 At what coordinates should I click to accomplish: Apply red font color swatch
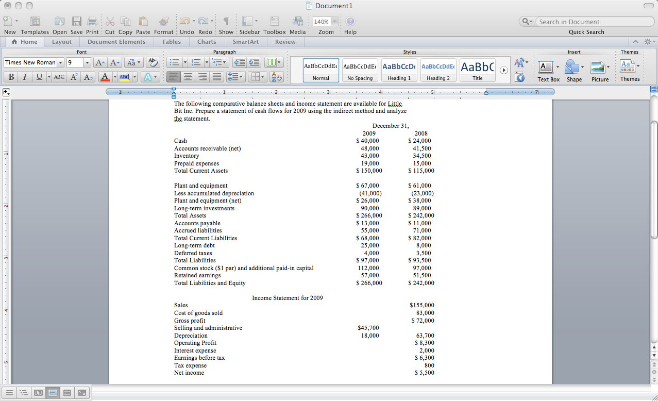106,77
